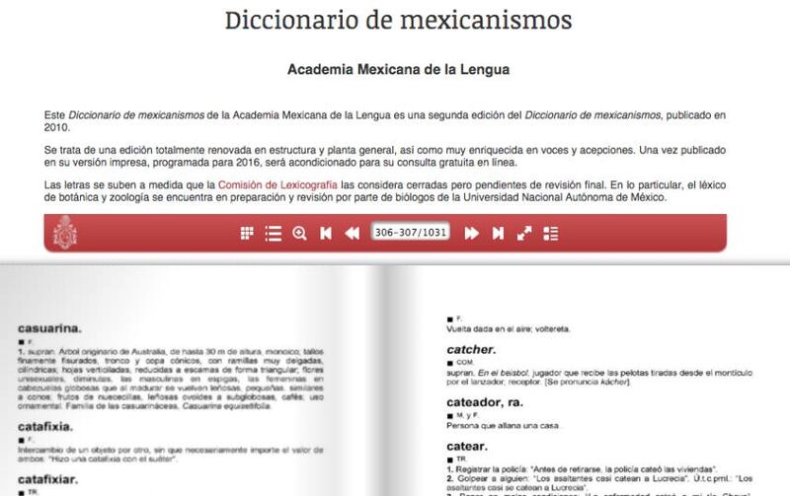Click the Academia emblem logo in toolbar
This screenshot has height=496, width=790.
[65, 232]
